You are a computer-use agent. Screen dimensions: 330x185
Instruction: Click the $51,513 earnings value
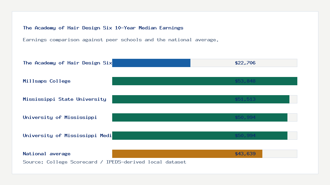[x=245, y=99]
